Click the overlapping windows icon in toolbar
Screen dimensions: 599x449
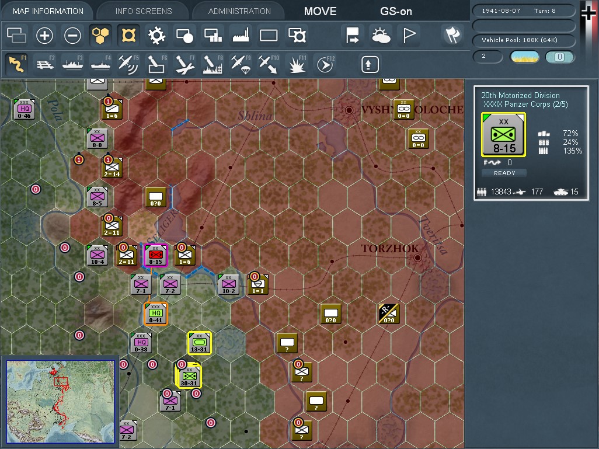tap(16, 36)
